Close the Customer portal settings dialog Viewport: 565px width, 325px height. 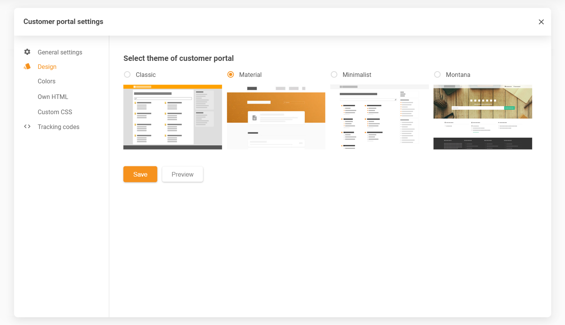[x=541, y=22]
